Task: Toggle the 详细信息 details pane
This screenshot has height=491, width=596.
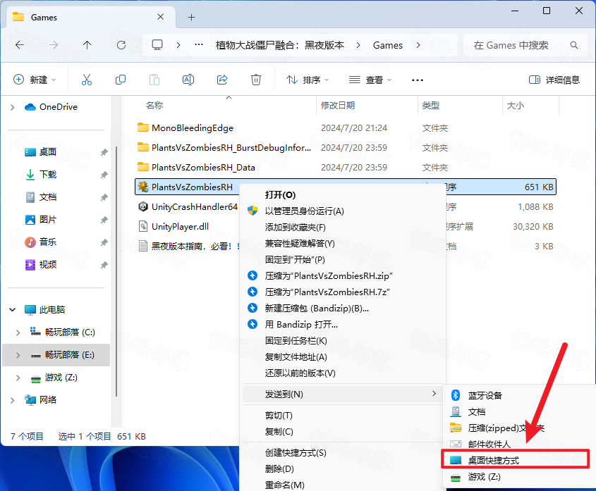Action: click(x=554, y=80)
